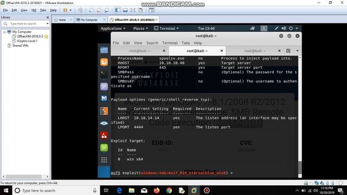Show hidden system tray icons

tap(297, 190)
